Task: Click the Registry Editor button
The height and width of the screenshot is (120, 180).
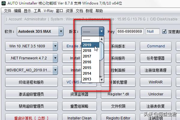Action: click(x=118, y=117)
